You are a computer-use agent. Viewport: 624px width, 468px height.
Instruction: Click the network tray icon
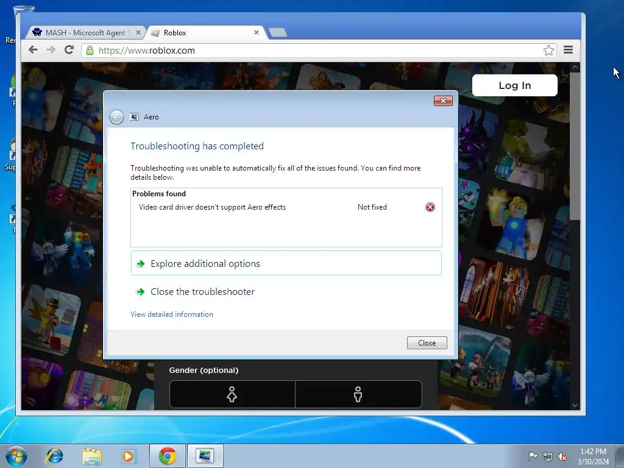(548, 456)
